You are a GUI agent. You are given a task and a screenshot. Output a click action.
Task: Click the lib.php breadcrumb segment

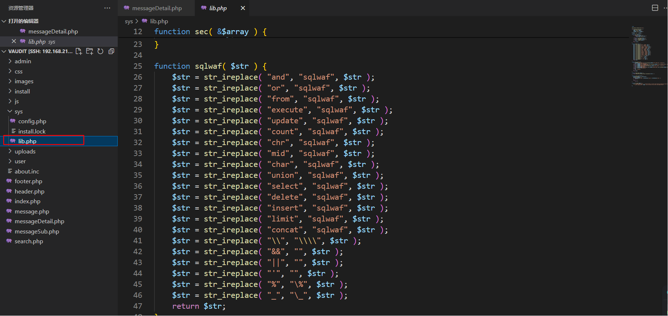[x=159, y=21]
